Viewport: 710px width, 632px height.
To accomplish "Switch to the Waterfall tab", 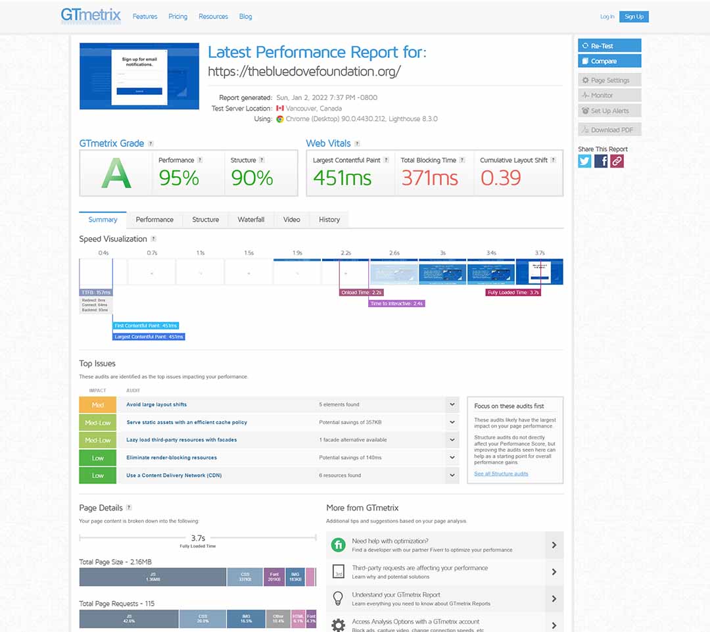I will [x=250, y=219].
